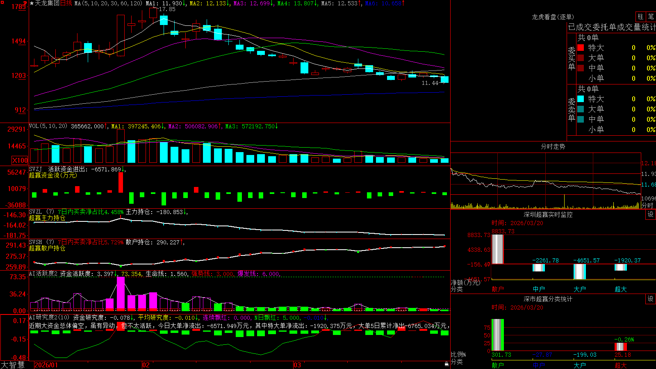Click the dark red 中单 buy-order swatch
Viewport: 656px width, 369px height.
click(x=581, y=68)
